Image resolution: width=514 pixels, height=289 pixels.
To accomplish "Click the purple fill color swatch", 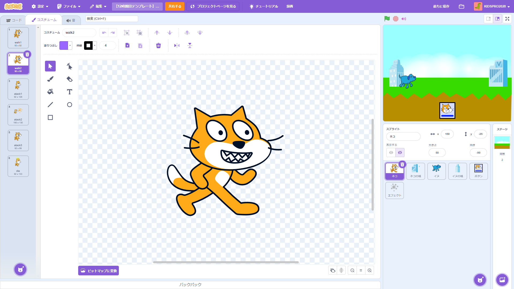I will (x=64, y=45).
